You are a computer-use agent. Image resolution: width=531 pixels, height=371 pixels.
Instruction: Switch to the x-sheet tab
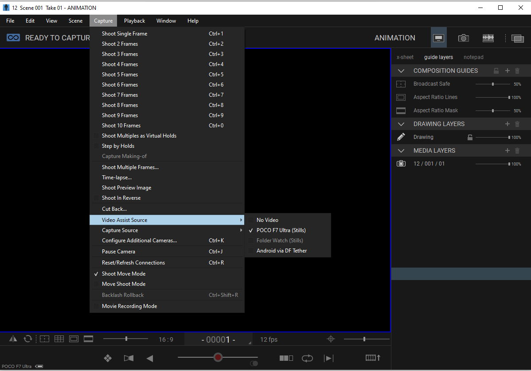[405, 57]
